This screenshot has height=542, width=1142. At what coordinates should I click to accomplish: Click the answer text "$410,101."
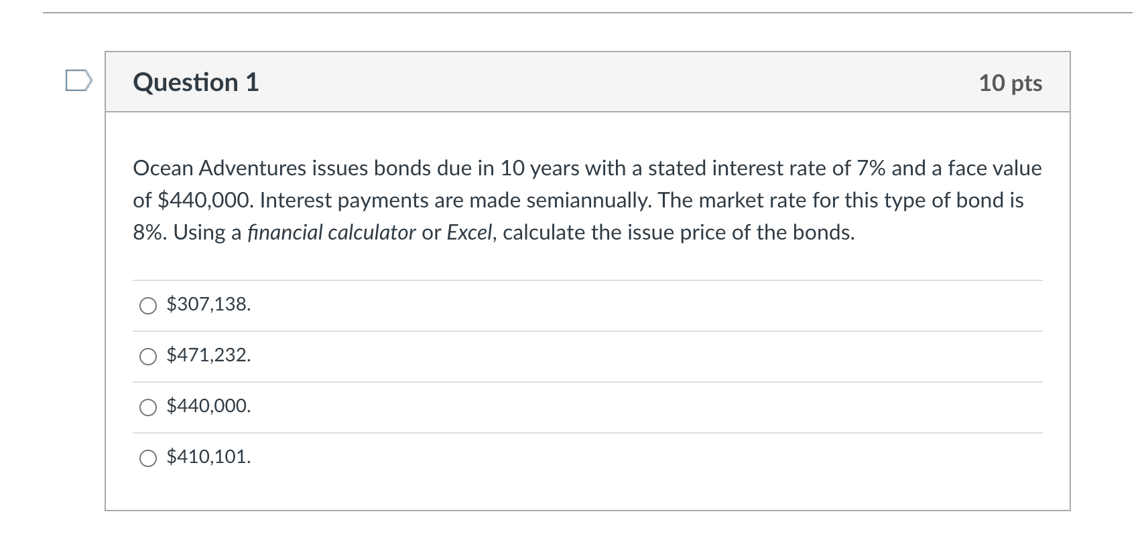(208, 459)
